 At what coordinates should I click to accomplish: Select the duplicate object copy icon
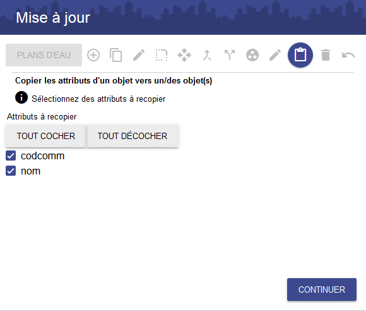[x=115, y=55]
